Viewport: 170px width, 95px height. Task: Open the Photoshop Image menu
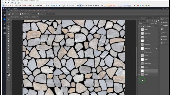pos(19,11)
